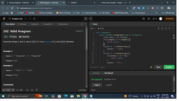Open the anagram definition link
The height and width of the screenshot is (101, 179).
pyautogui.click(x=48, y=42)
